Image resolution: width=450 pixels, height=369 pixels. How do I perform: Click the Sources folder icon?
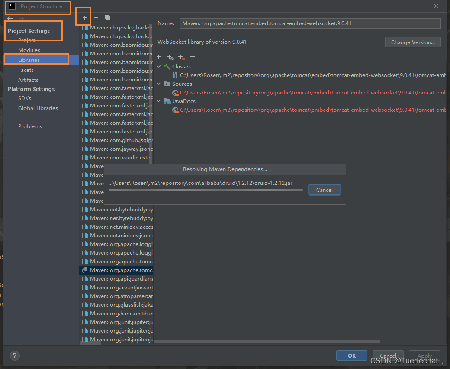pos(167,84)
